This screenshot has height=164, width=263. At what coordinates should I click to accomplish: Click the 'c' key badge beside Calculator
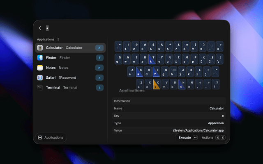coord(99,48)
